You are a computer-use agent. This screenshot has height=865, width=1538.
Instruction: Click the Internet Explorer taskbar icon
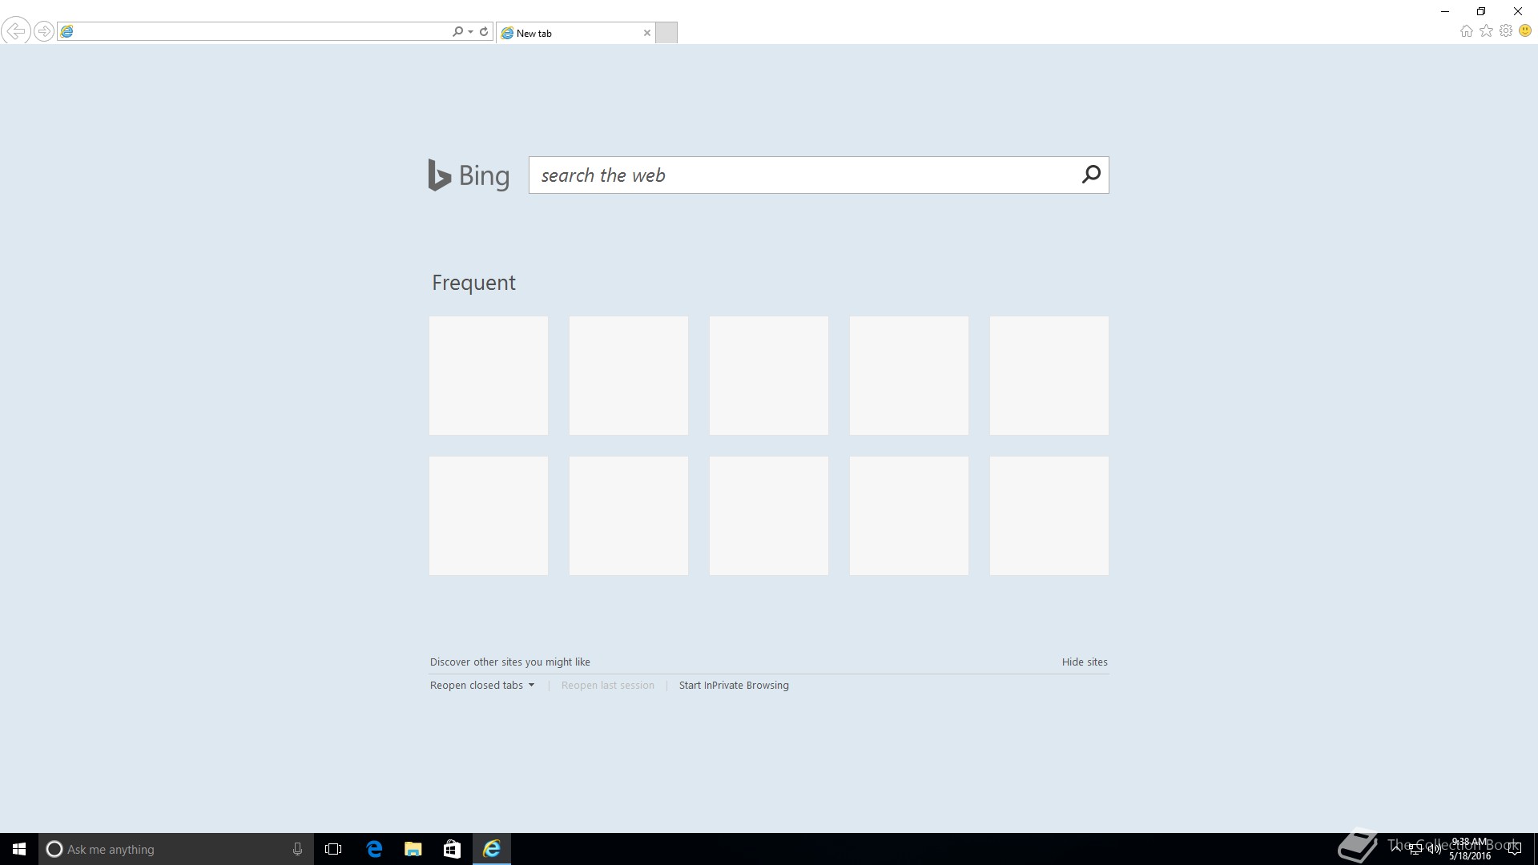click(492, 849)
